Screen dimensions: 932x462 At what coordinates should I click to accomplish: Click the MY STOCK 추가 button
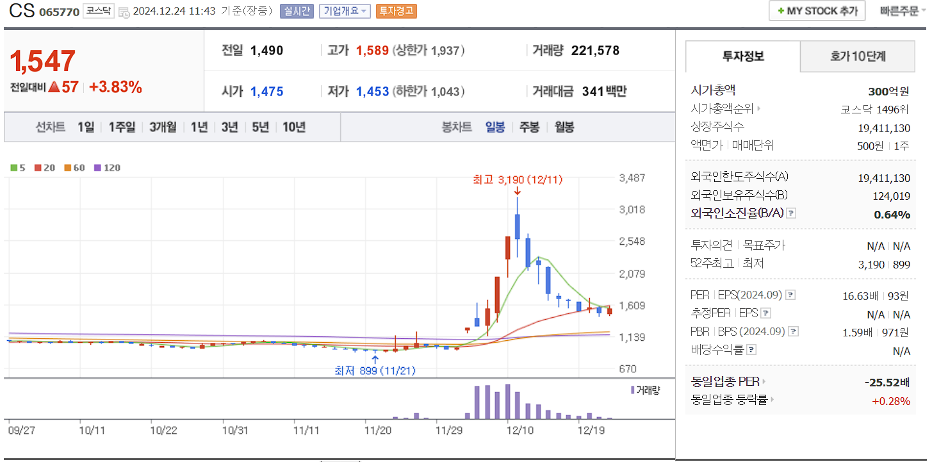817,11
